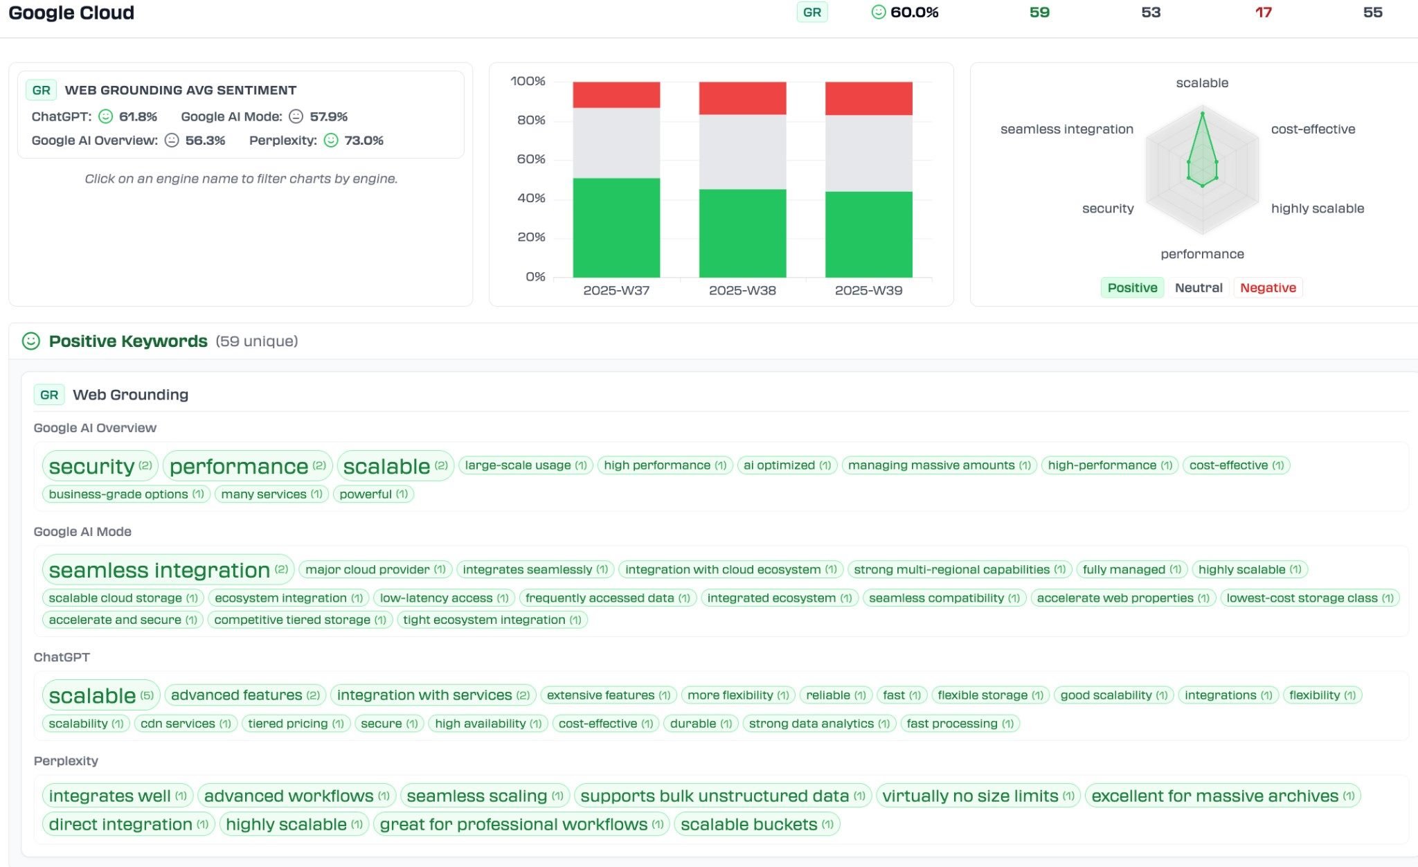Click the red segment of the 2025-W37 bar
The height and width of the screenshot is (867, 1418).
pyautogui.click(x=616, y=95)
